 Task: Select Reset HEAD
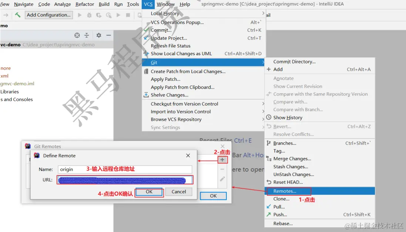(x=320, y=182)
